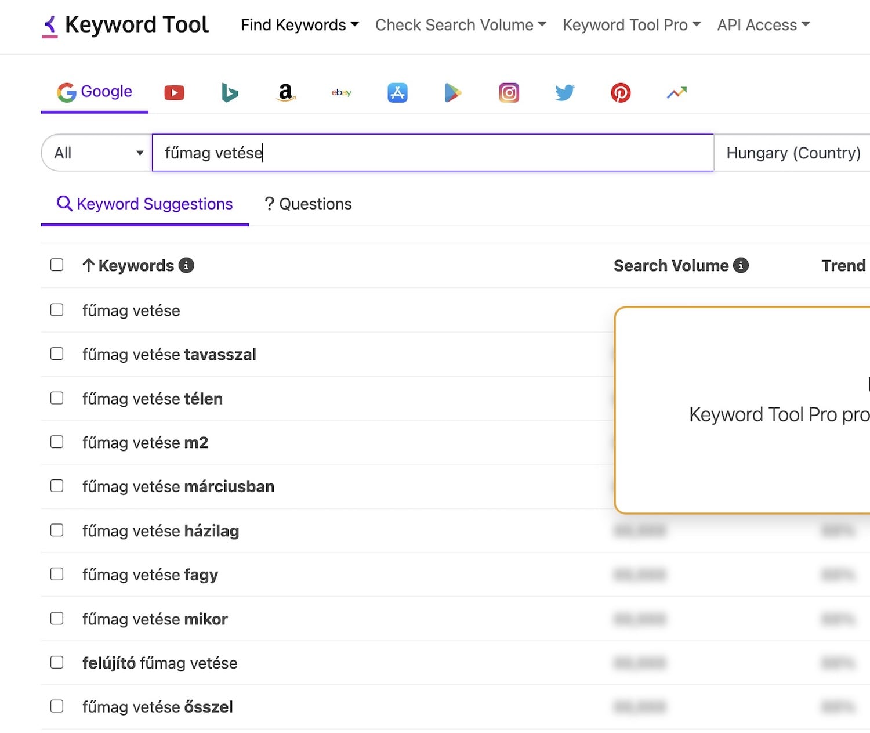The width and height of the screenshot is (870, 733).
Task: Tick the select-all checkbox in table header
Action: click(x=57, y=265)
